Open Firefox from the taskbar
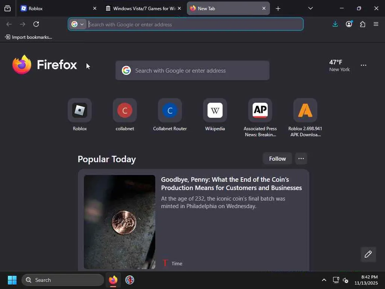385x289 pixels. [x=113, y=280]
